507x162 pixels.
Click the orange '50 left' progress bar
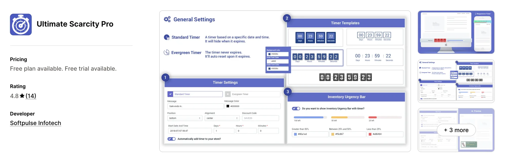348,117
